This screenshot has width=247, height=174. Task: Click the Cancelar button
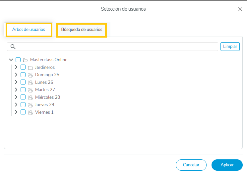point(191,165)
